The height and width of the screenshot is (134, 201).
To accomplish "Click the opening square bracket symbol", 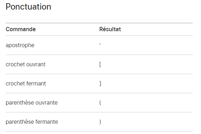I will coord(100,65).
